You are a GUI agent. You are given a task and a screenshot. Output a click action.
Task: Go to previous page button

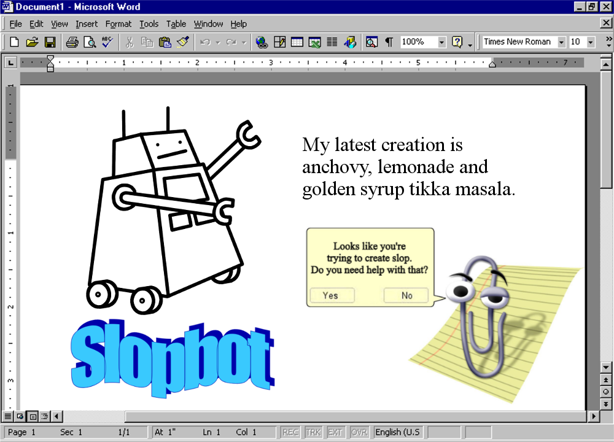[605, 380]
